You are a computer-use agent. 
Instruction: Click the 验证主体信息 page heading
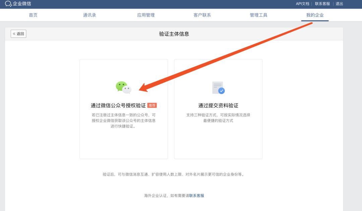(x=174, y=34)
